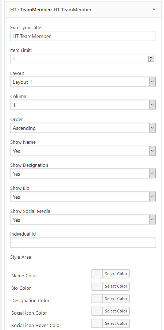Image resolution: width=164 pixels, height=330 pixels.
Task: Open the Show Bio dropdown
Action: [x=83, y=196]
